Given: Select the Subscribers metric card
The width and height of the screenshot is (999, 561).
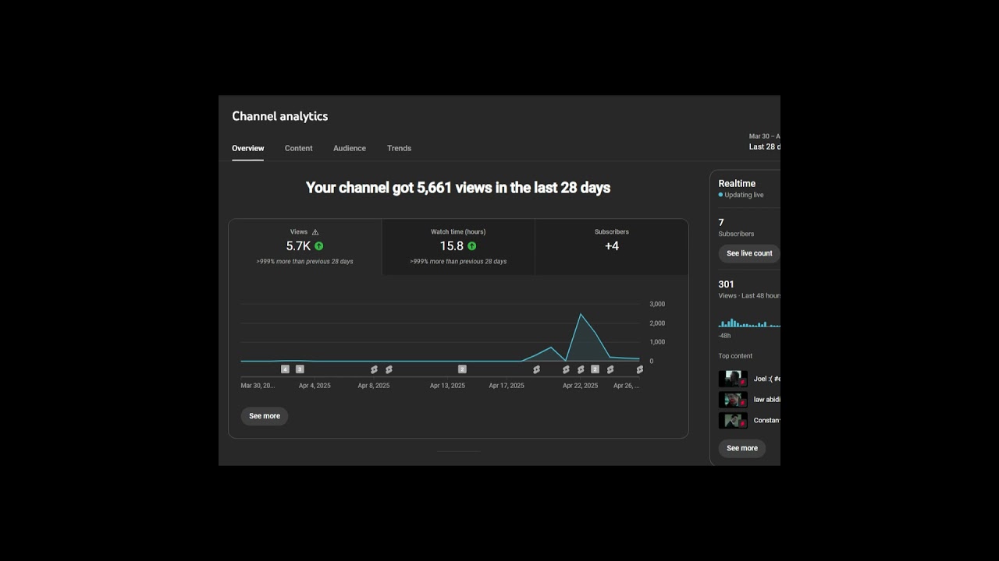Looking at the screenshot, I should 612,247.
